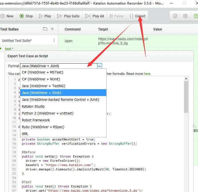The width and height of the screenshot is (198, 192).
Task: Stop the recording
Action: pyautogui.click(x=26, y=16)
